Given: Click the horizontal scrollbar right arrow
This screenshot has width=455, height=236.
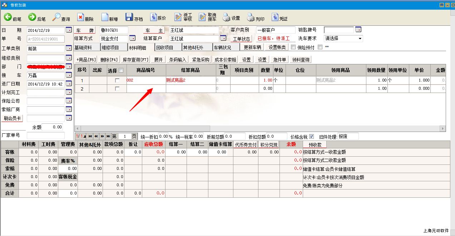Looking at the screenshot, I should click(443, 128).
